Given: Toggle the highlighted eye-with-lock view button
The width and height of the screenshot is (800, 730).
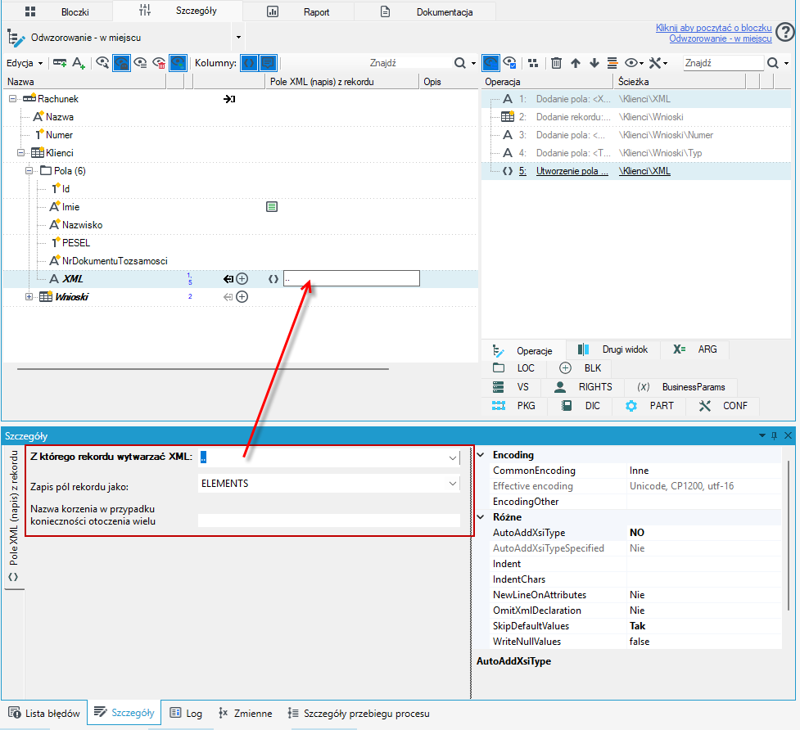Looking at the screenshot, I should pyautogui.click(x=121, y=63).
